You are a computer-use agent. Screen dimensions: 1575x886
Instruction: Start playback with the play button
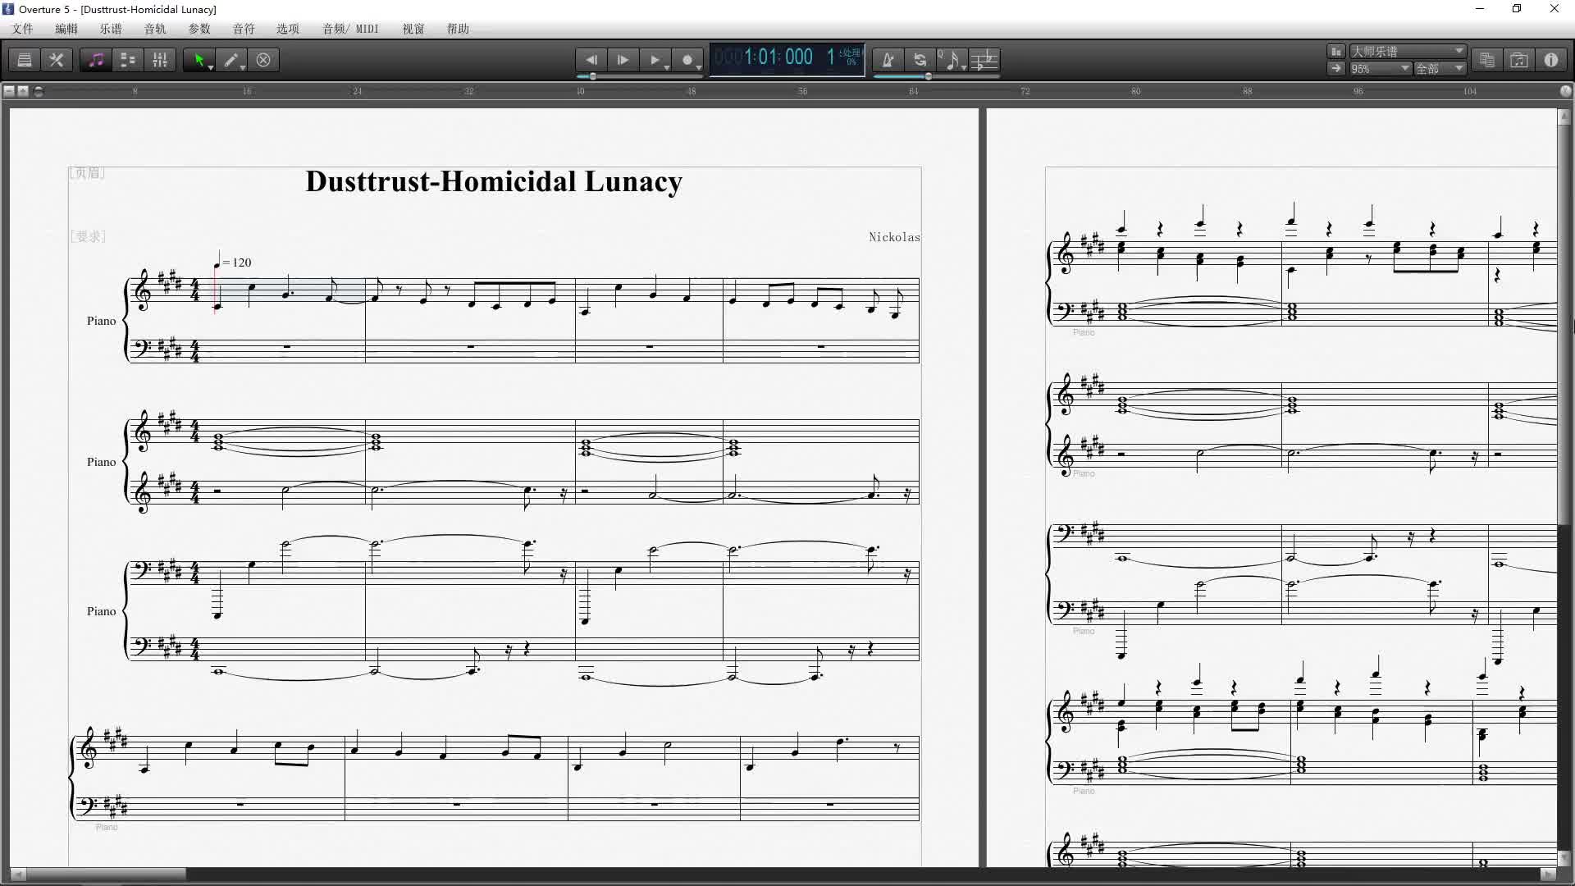pos(654,60)
